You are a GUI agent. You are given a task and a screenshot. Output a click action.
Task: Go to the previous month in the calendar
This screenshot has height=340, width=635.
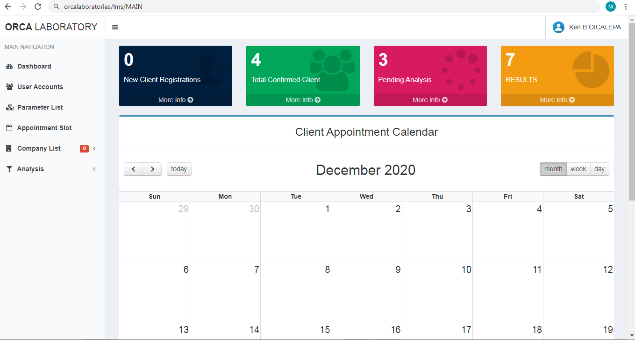(x=133, y=169)
